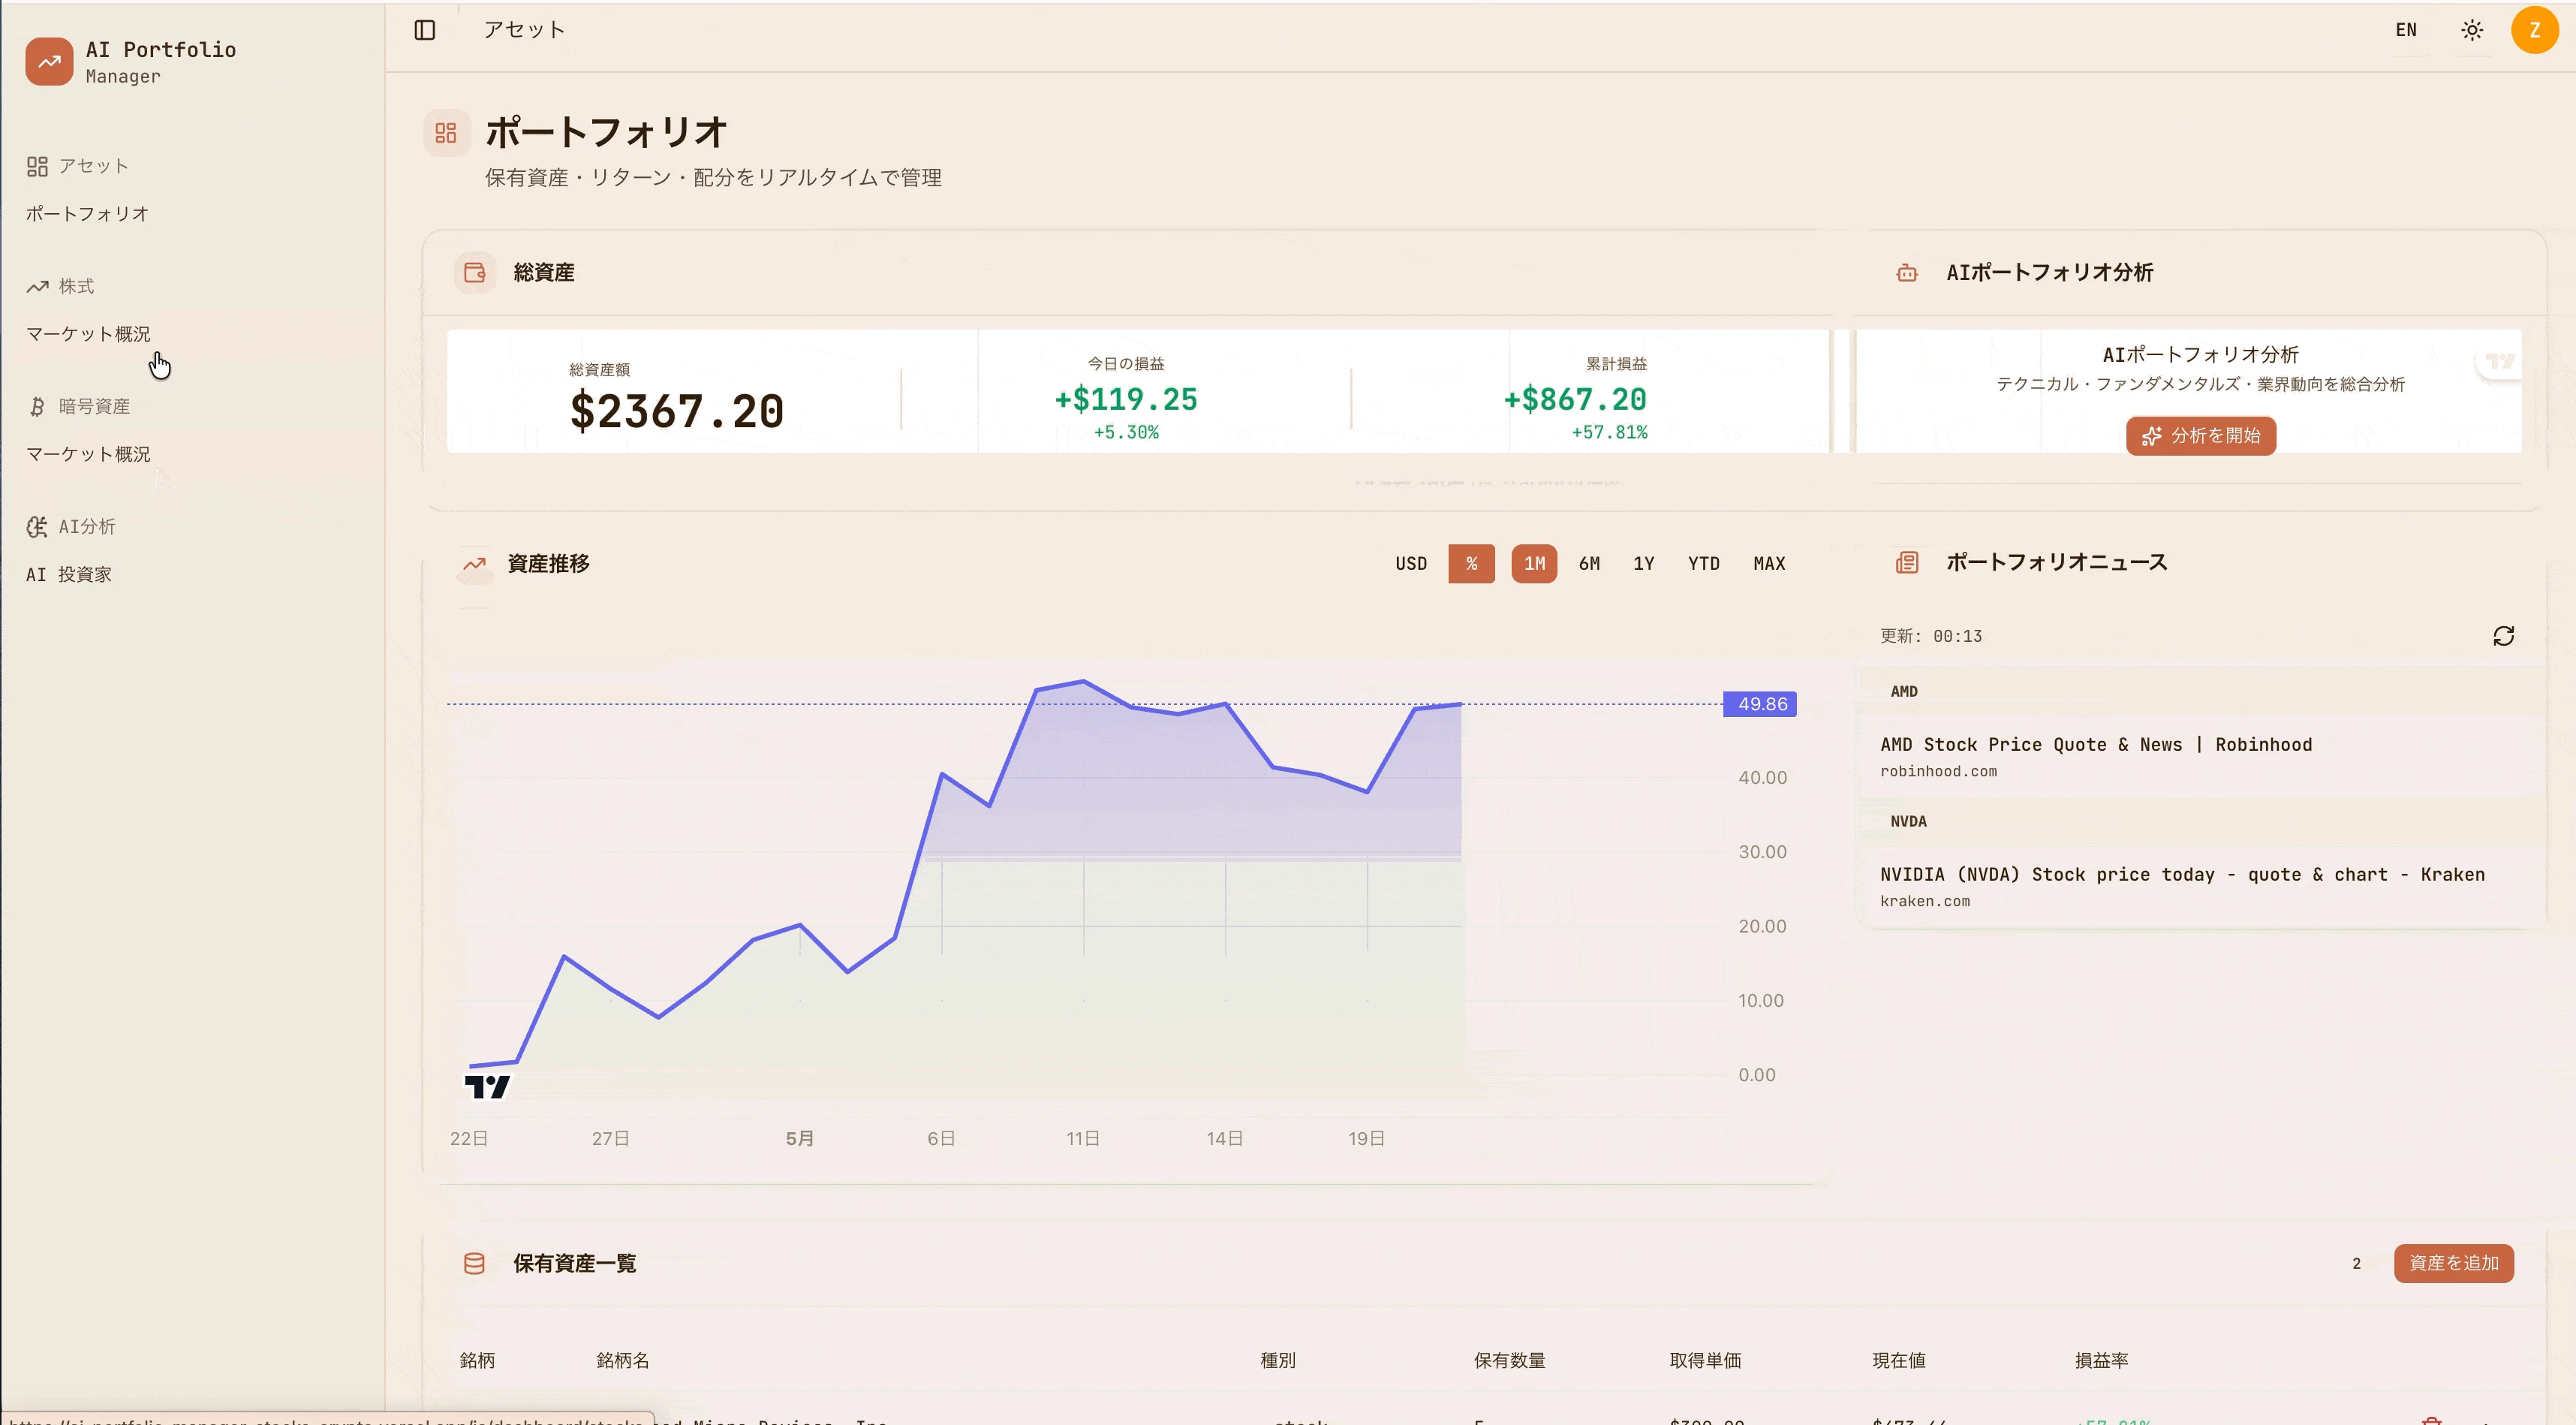Select the MAX time range
The image size is (2576, 1425).
[1769, 564]
